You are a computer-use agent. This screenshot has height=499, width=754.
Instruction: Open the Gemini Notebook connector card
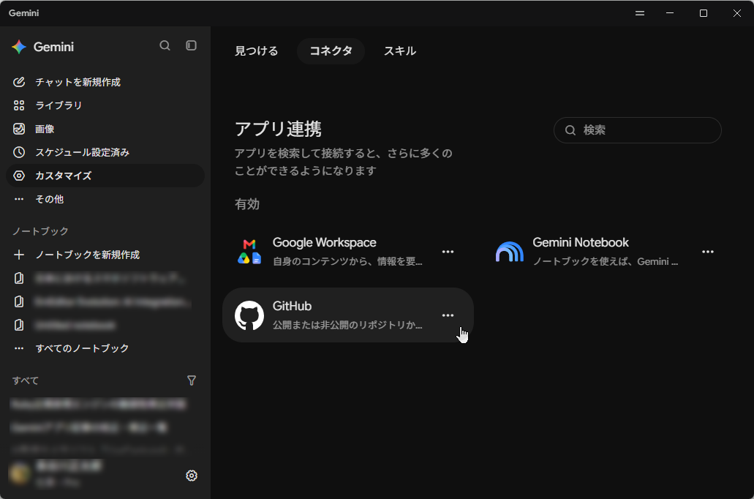pyautogui.click(x=608, y=252)
